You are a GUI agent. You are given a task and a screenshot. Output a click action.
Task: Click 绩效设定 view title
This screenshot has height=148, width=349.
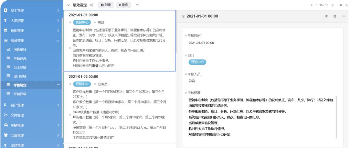pos(80,5)
